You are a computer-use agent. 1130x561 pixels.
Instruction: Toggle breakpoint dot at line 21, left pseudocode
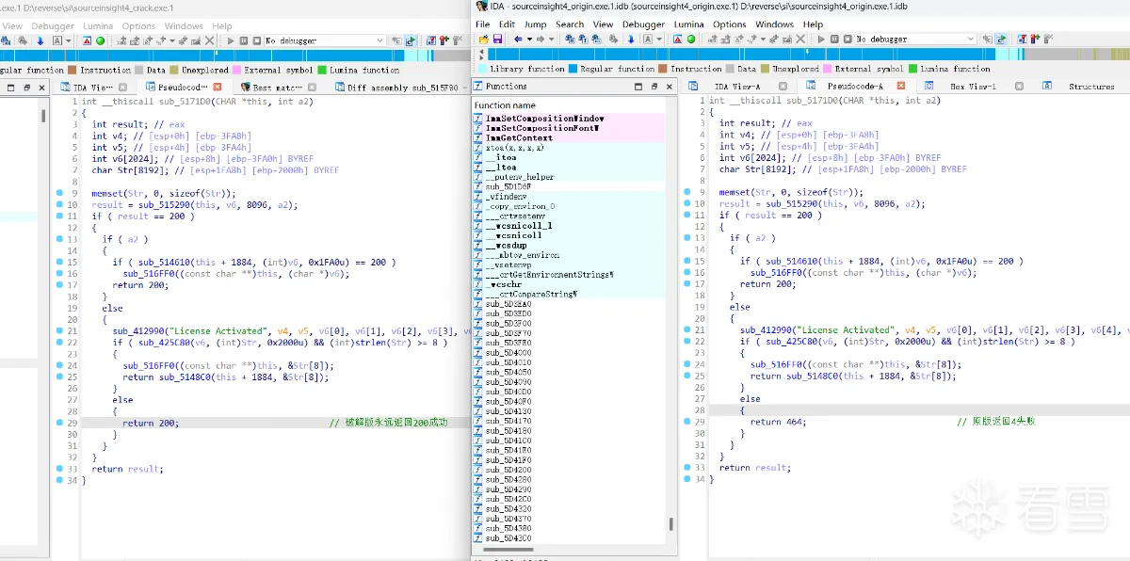click(58, 331)
